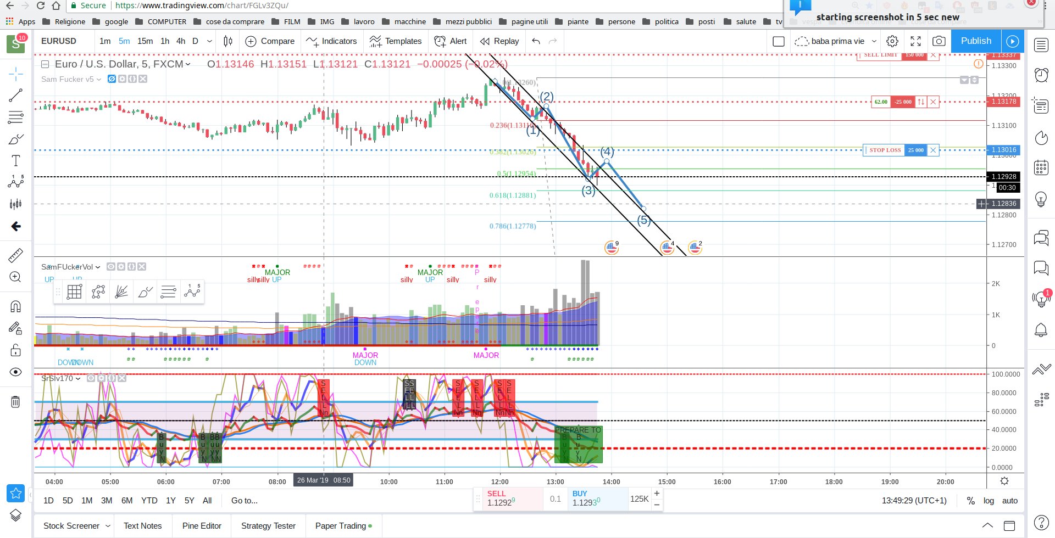This screenshot has width=1055, height=538.
Task: Toggle log scale
Action: (989, 501)
